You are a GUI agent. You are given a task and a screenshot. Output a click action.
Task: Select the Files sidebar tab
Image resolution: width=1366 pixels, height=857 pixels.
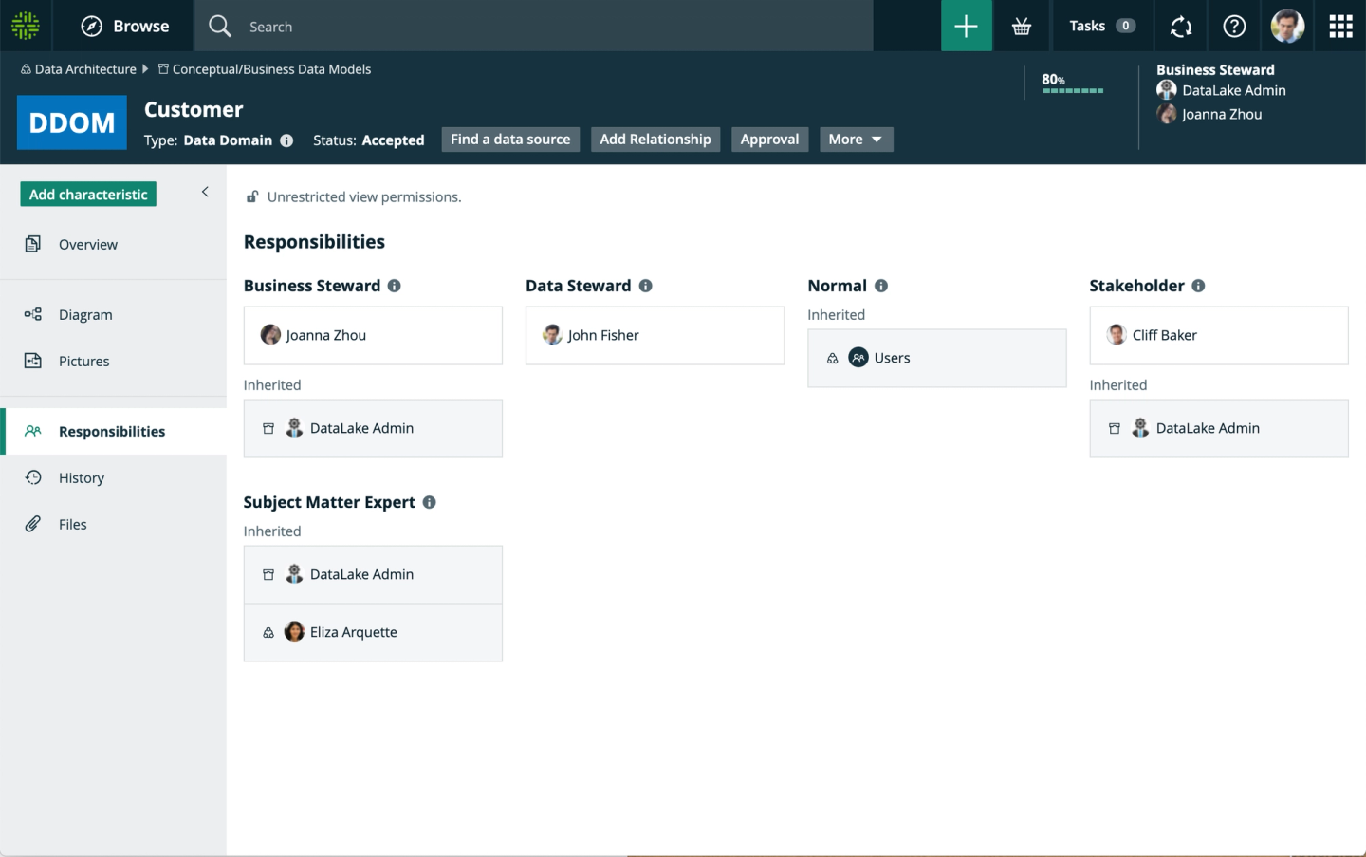(x=73, y=525)
